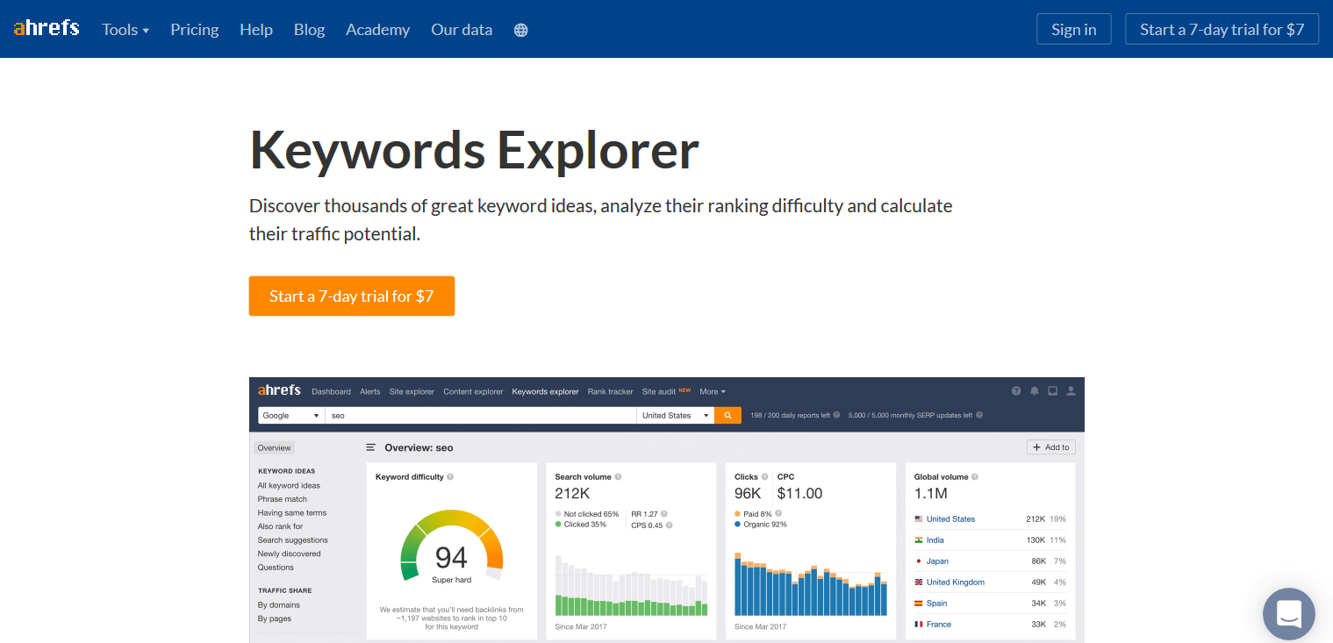Screen dimensions: 1333x643
Task: Open the United States country dropdown
Action: pos(676,415)
